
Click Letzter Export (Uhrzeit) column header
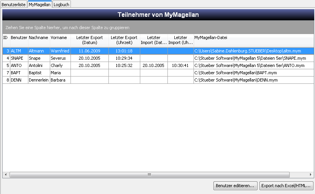tap(124, 40)
